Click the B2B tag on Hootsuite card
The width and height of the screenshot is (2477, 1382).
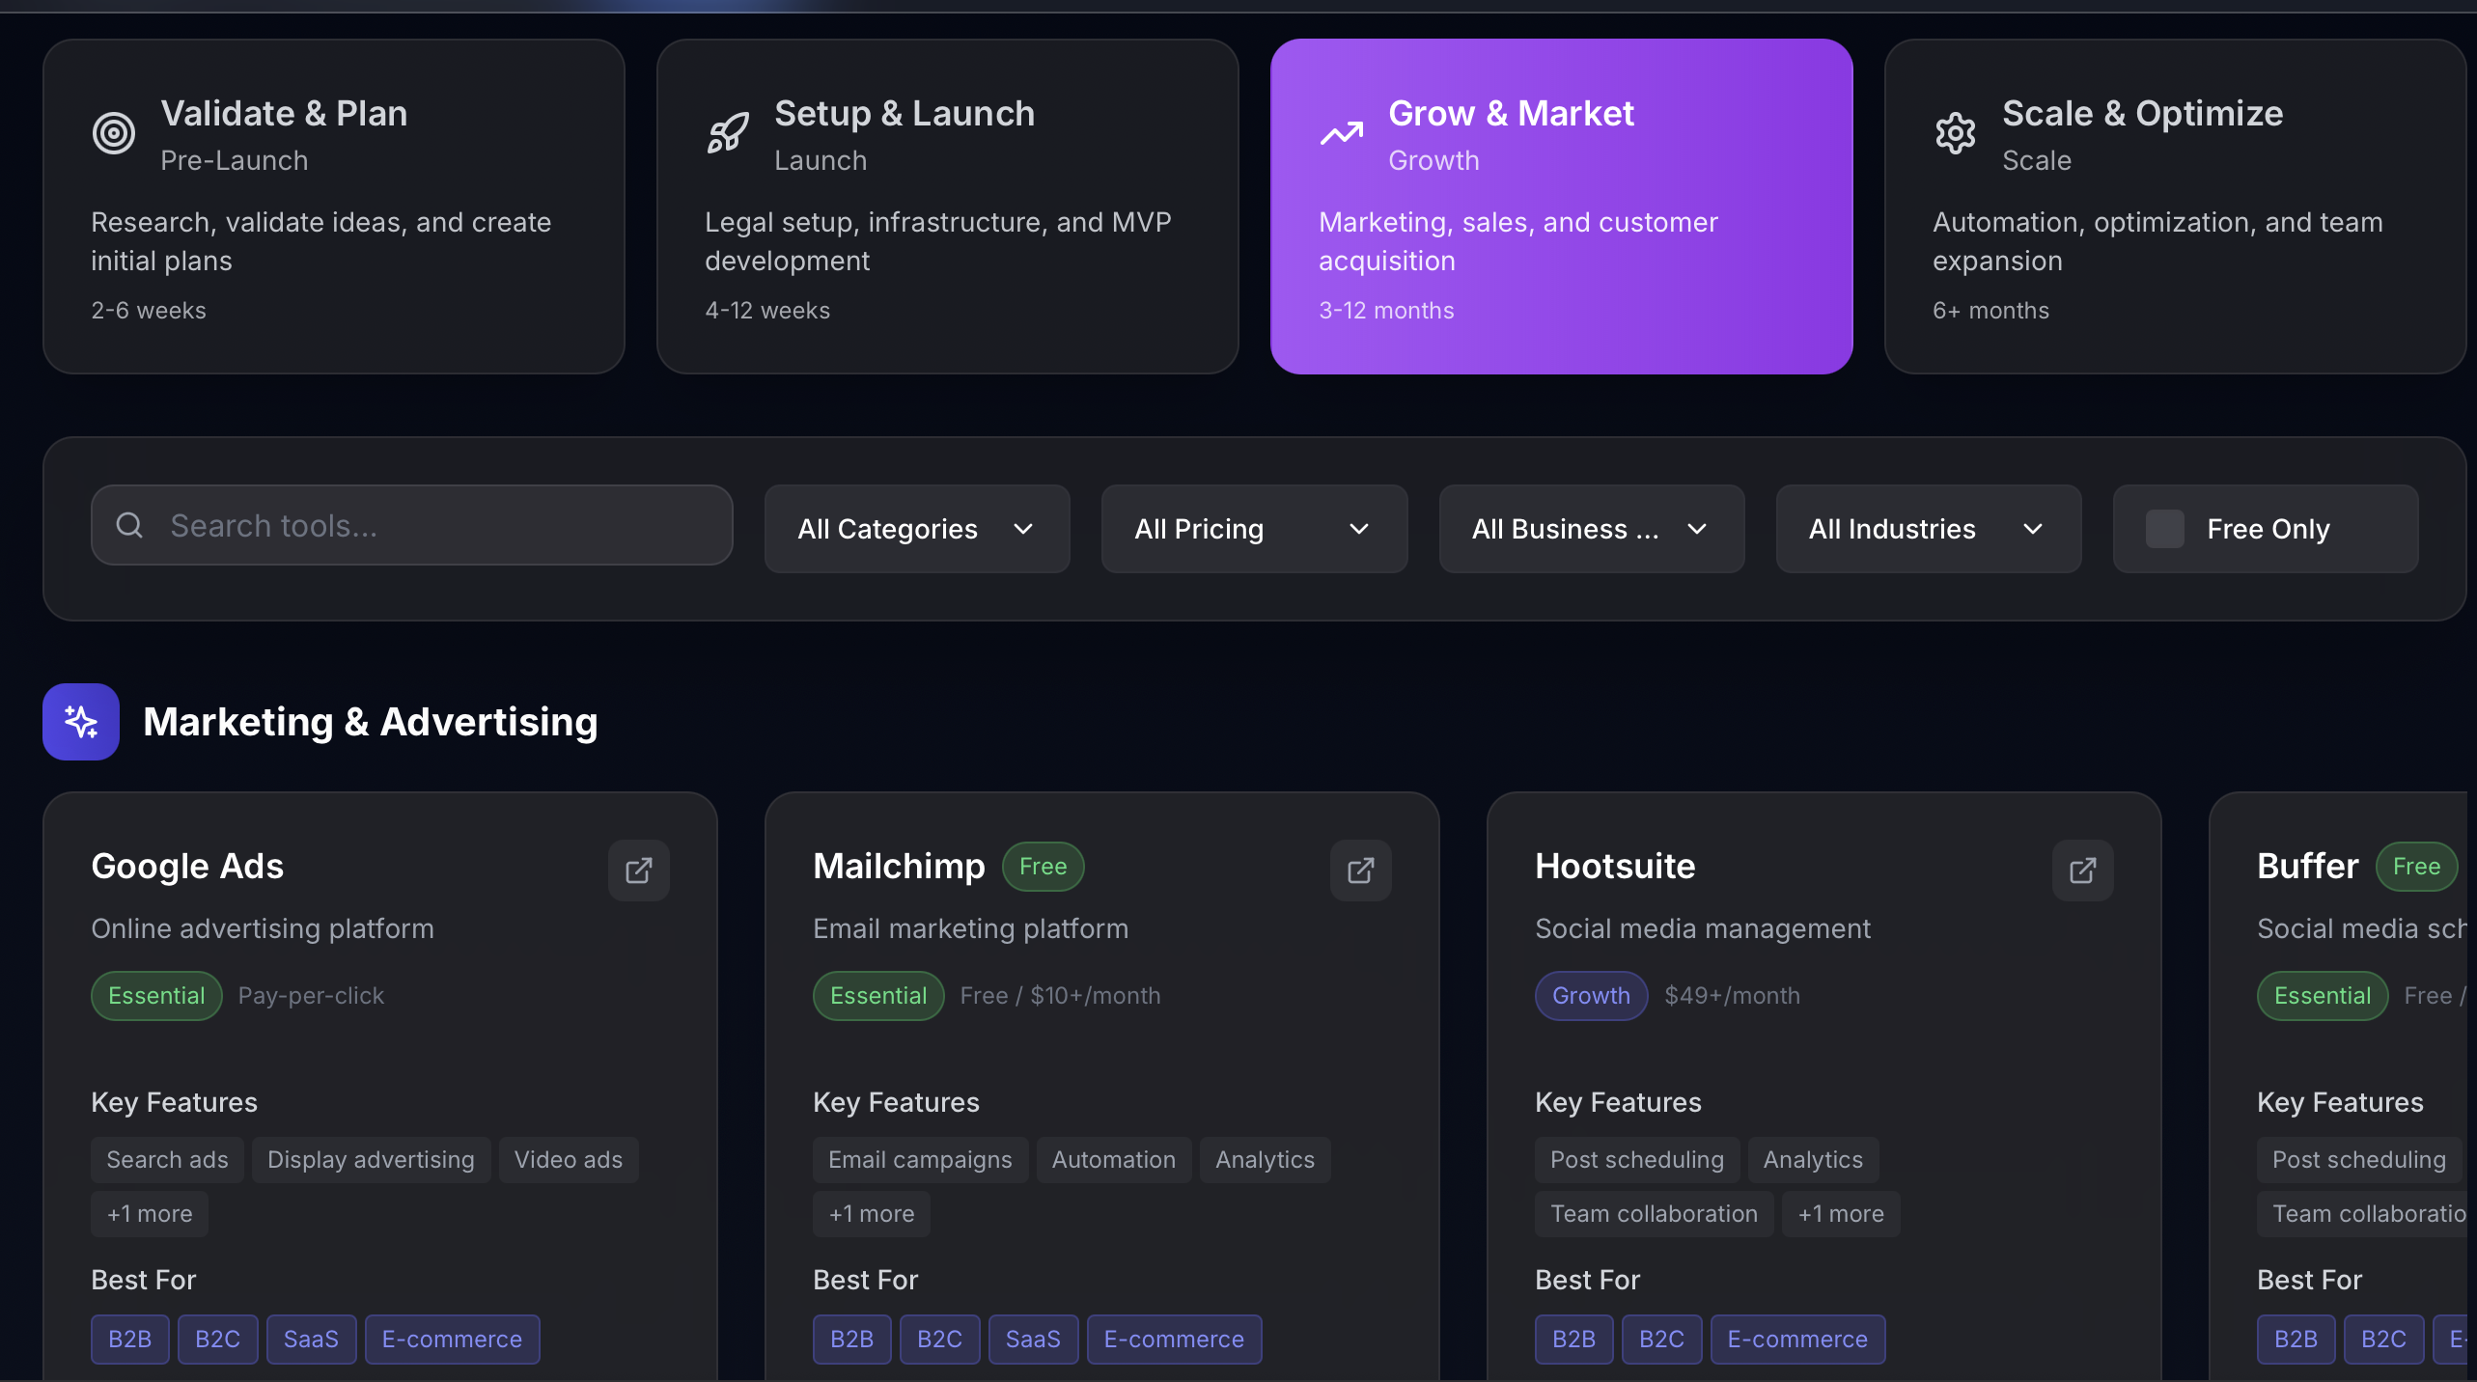coord(1574,1340)
